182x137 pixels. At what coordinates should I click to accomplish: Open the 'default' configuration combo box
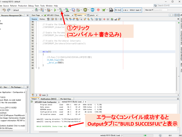[x=23, y=10]
